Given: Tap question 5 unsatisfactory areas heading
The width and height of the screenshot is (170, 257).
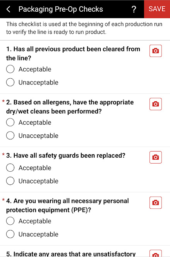Looking at the screenshot, I should 71,254.
